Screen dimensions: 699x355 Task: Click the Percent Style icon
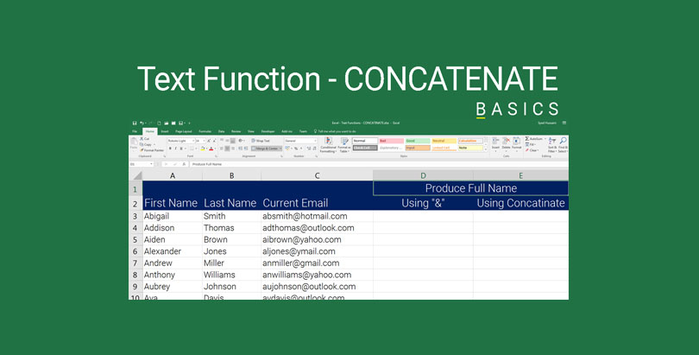(296, 149)
